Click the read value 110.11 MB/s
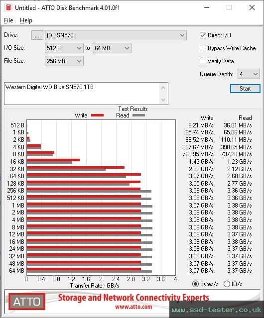This screenshot has width=264, height=318. pyautogui.click(x=237, y=140)
